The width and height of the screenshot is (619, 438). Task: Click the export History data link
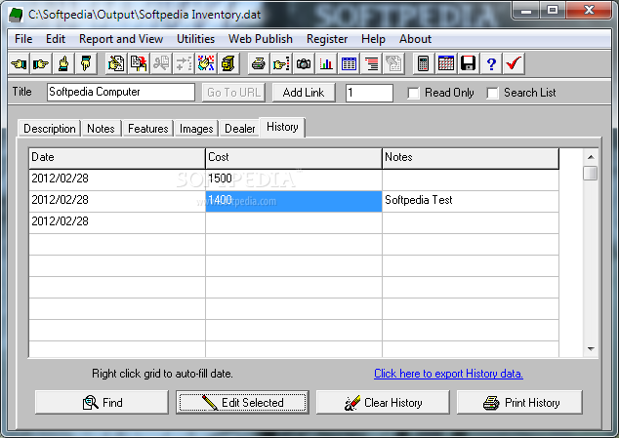click(448, 374)
